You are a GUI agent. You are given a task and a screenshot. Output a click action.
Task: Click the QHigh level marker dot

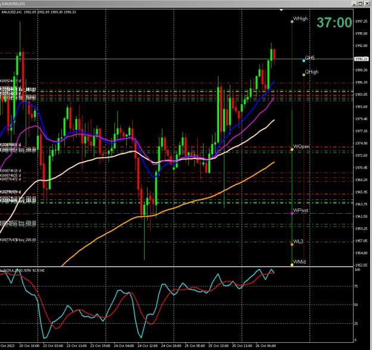click(x=304, y=75)
